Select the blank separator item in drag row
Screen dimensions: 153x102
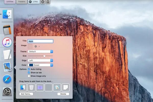click(49, 87)
